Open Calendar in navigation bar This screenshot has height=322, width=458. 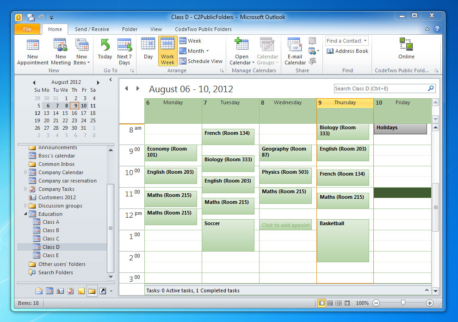coord(50,291)
